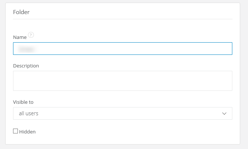Tick the Hidden checkbox
Viewport: 248px width, 149px height.
tap(15, 131)
